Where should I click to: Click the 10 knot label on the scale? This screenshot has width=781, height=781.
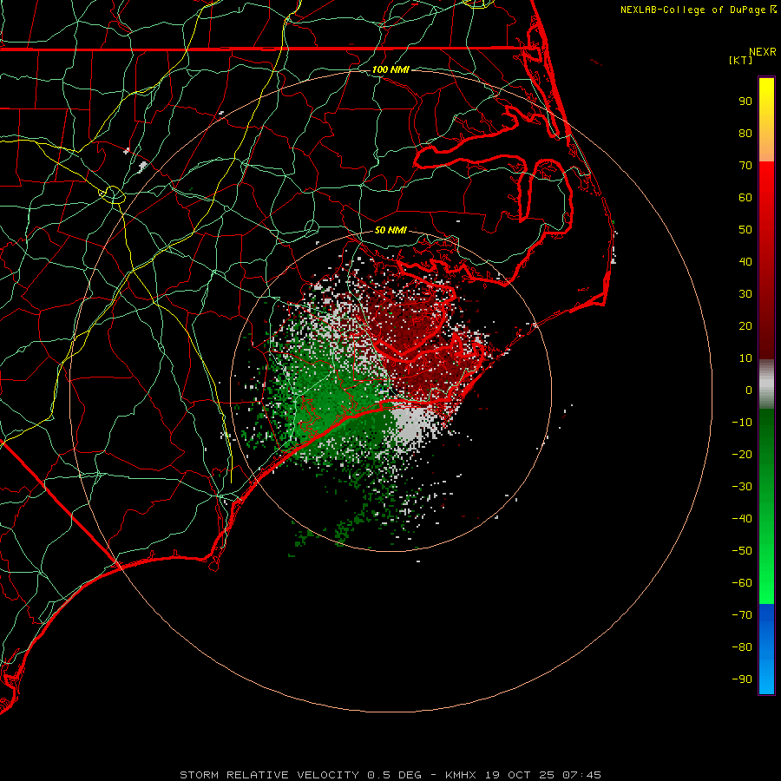tap(745, 358)
